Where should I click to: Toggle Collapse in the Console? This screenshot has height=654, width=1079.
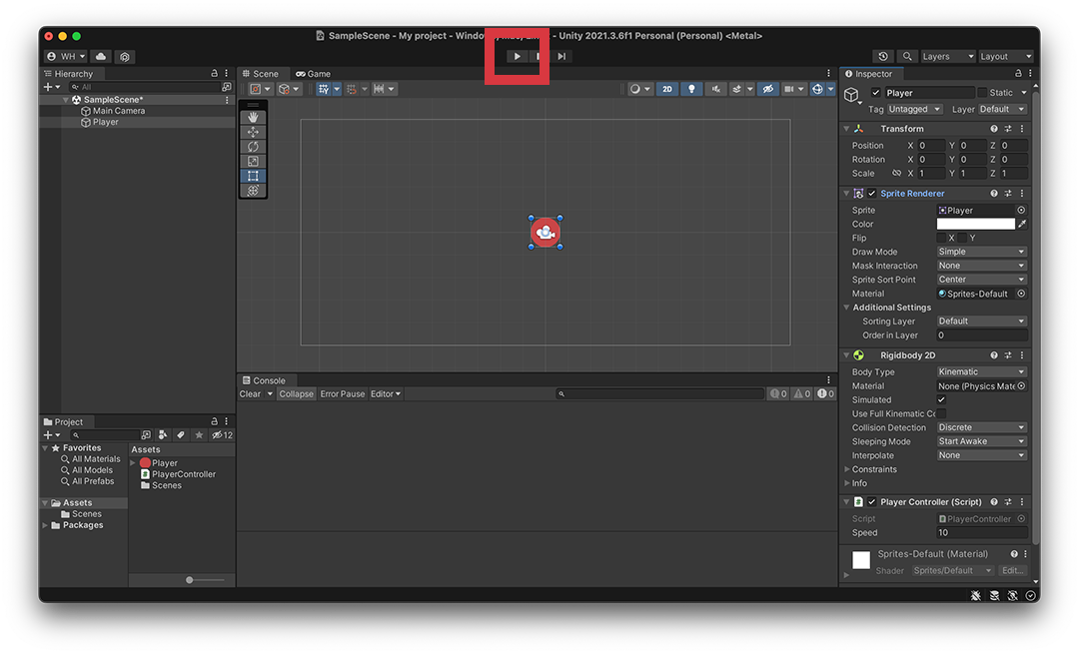[296, 394]
